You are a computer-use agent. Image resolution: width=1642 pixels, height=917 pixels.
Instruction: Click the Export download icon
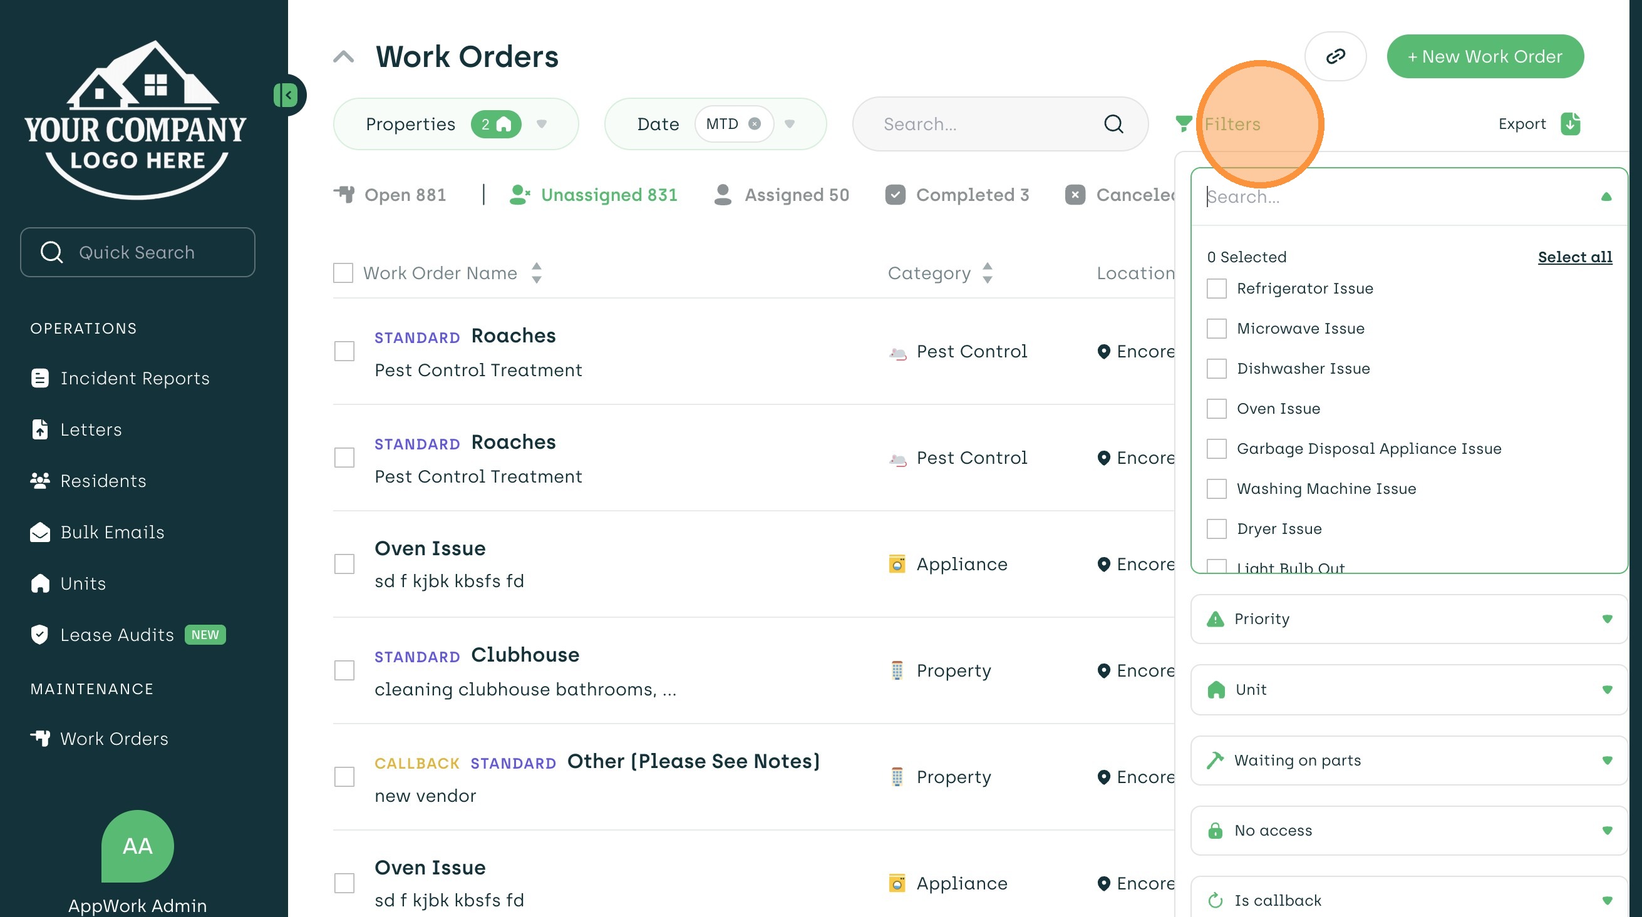1571,124
